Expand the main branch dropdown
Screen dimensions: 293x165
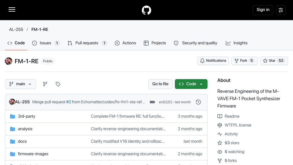coord(20,84)
